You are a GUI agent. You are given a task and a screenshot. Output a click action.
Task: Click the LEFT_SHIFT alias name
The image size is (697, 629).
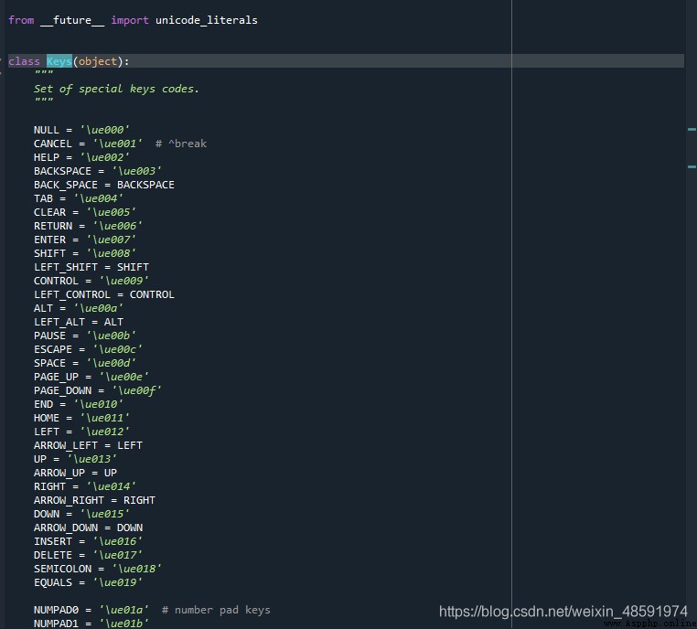pos(66,267)
